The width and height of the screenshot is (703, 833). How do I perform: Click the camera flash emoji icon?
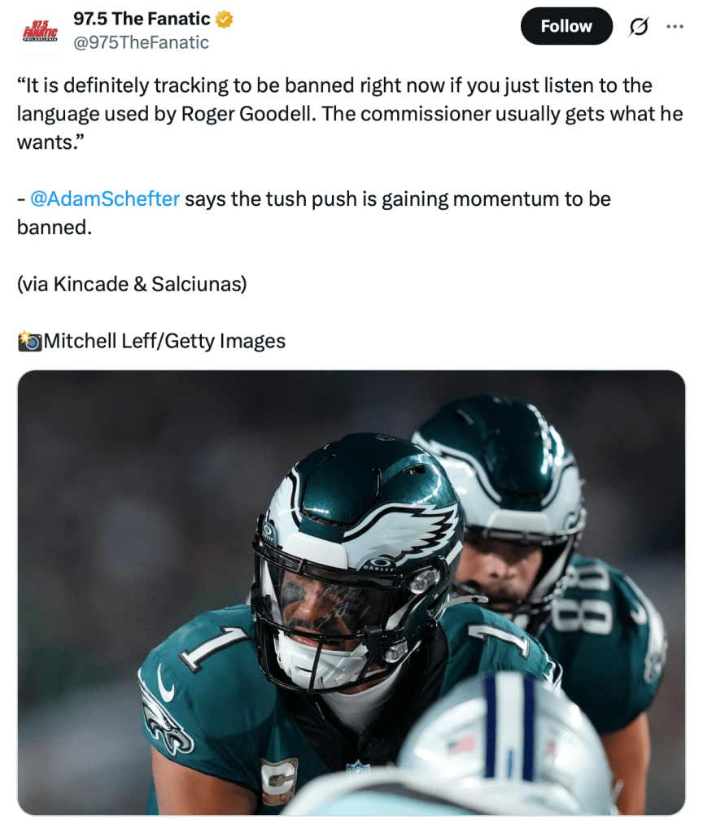coord(29,341)
